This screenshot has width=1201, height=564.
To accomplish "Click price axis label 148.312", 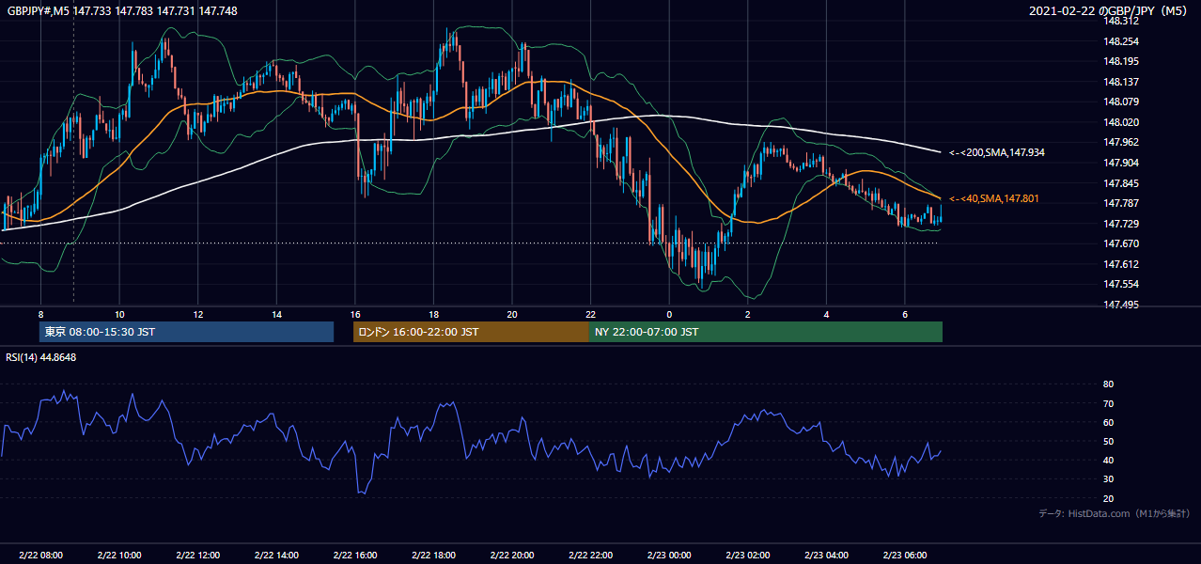I will tap(1121, 21).
